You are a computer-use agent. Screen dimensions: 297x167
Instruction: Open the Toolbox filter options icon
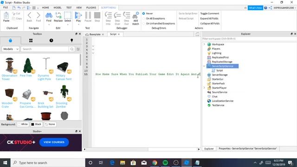point(78,49)
